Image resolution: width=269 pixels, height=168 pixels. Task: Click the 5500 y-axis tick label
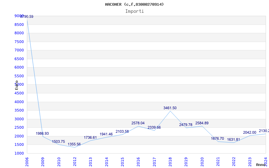19,76
